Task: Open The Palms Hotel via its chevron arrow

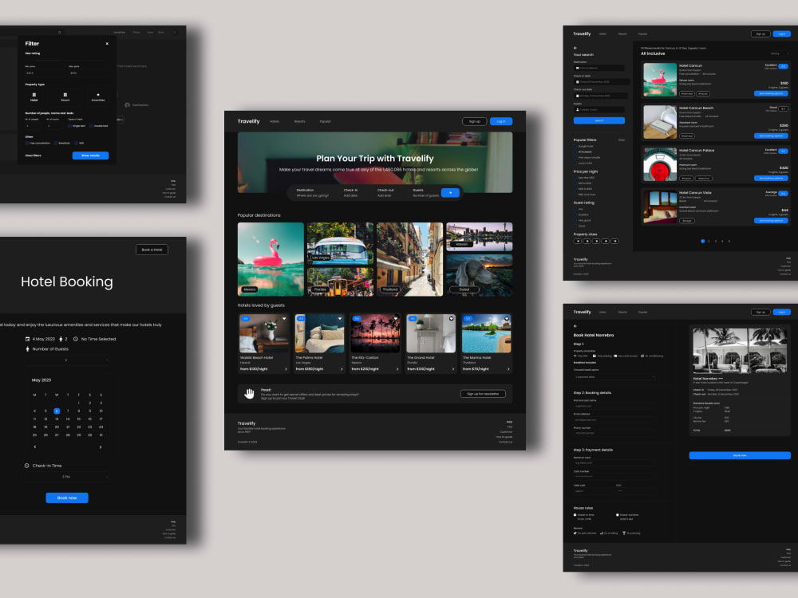Action: click(x=342, y=369)
